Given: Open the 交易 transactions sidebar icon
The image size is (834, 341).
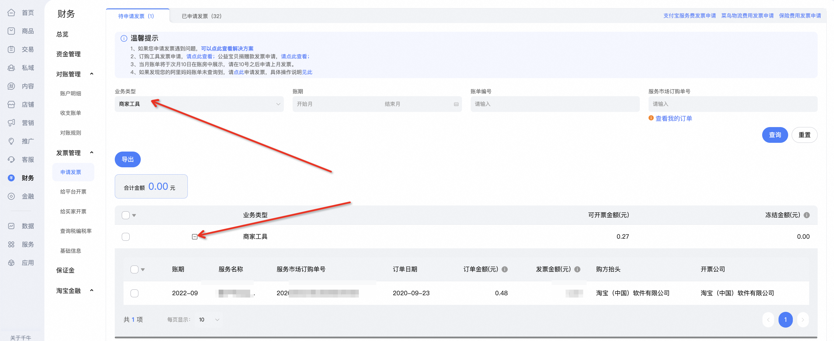Looking at the screenshot, I should (x=11, y=50).
